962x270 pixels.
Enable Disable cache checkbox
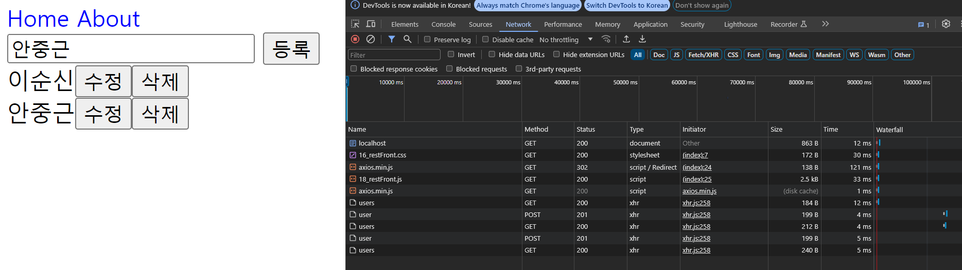(x=485, y=39)
